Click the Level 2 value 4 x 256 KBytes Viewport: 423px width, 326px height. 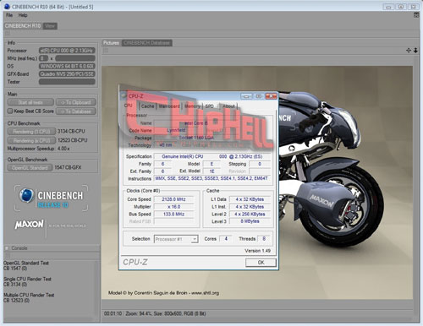250,214
